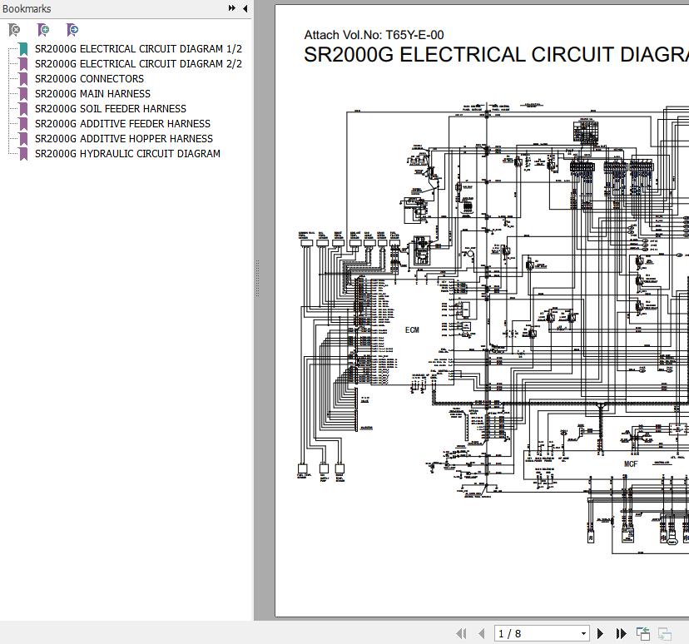Click the add new bookmark icon
689x644 pixels.
[x=43, y=30]
